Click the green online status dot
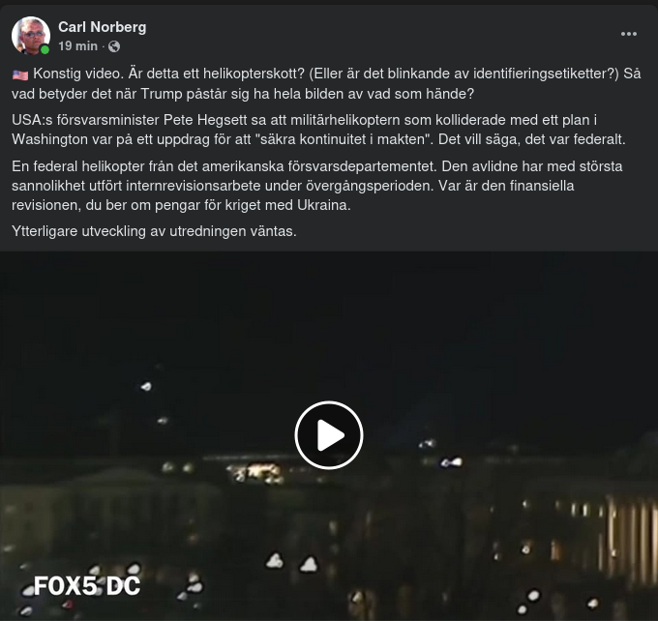Image resolution: width=658 pixels, height=621 pixels. point(45,50)
